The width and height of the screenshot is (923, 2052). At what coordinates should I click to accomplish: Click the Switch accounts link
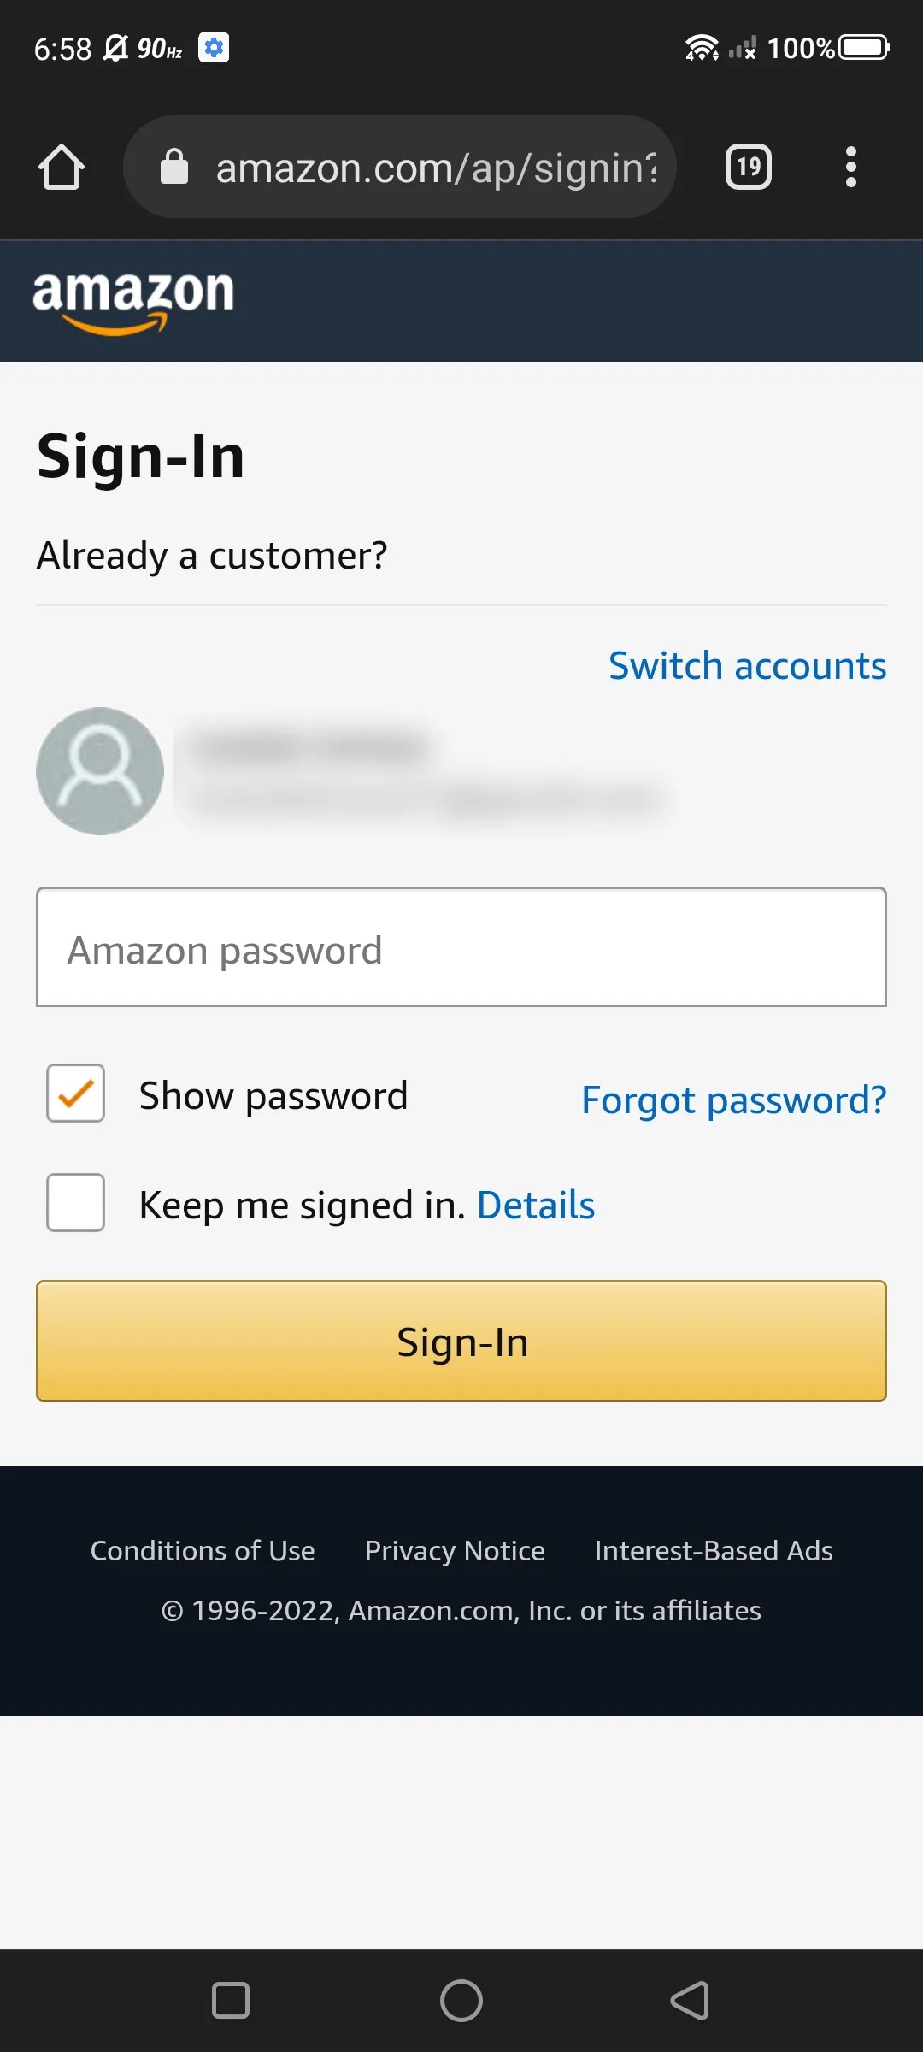747,665
